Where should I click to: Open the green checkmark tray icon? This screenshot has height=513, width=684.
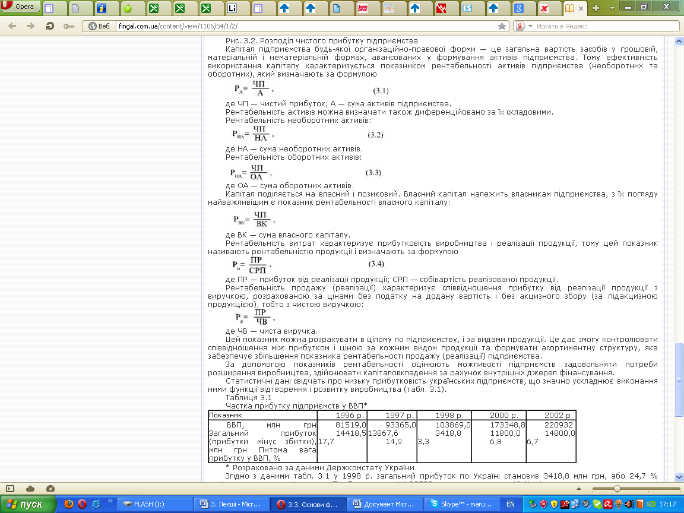click(597, 504)
